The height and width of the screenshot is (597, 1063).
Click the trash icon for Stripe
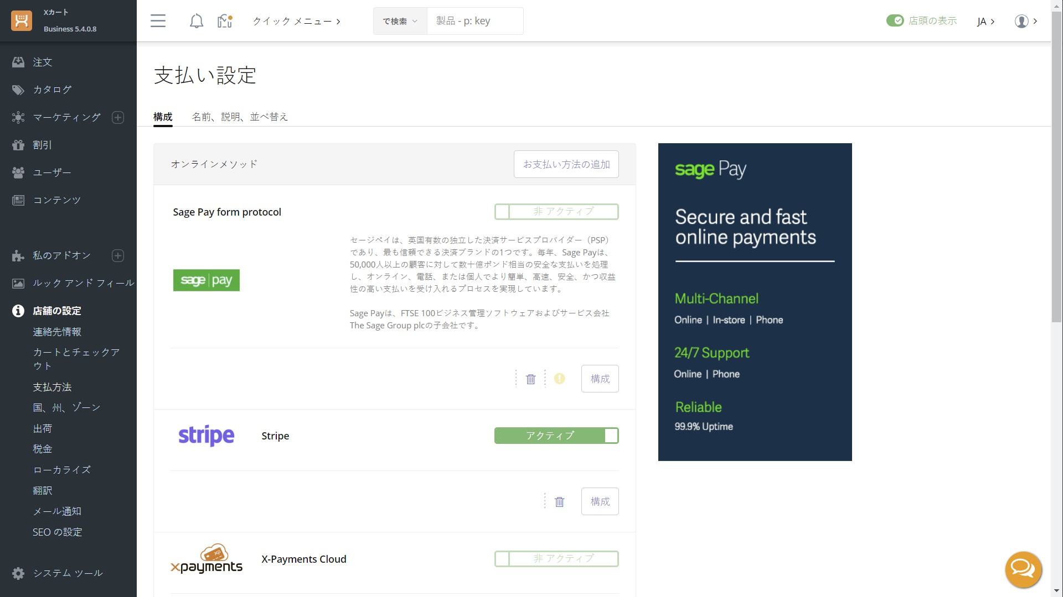pyautogui.click(x=559, y=502)
